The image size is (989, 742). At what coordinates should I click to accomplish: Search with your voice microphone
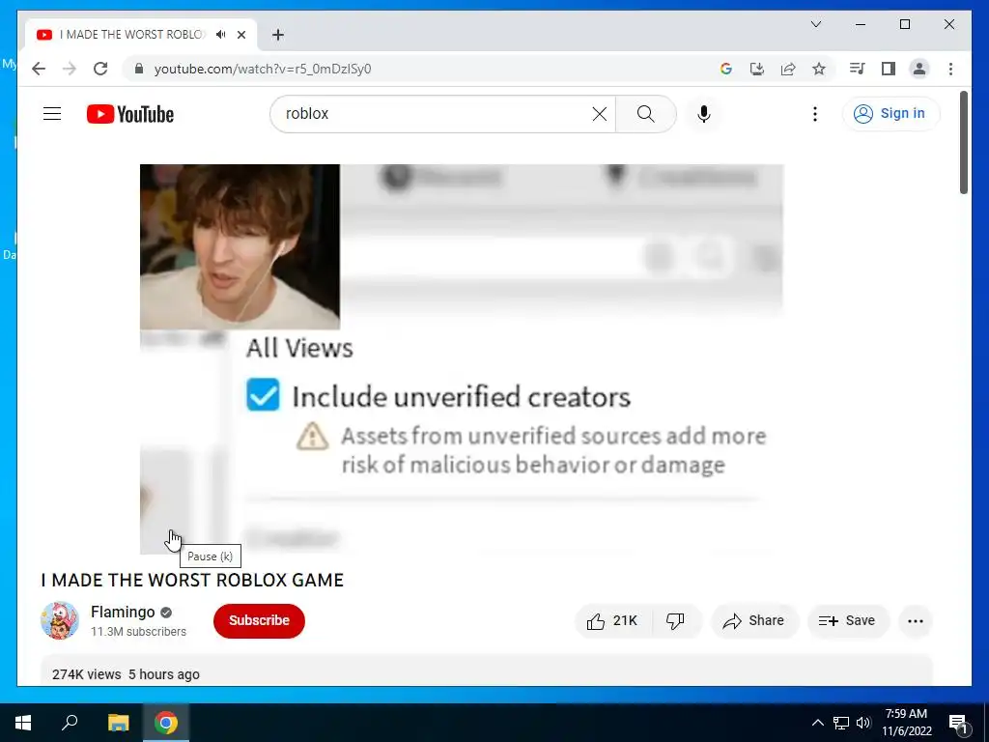[x=704, y=114]
